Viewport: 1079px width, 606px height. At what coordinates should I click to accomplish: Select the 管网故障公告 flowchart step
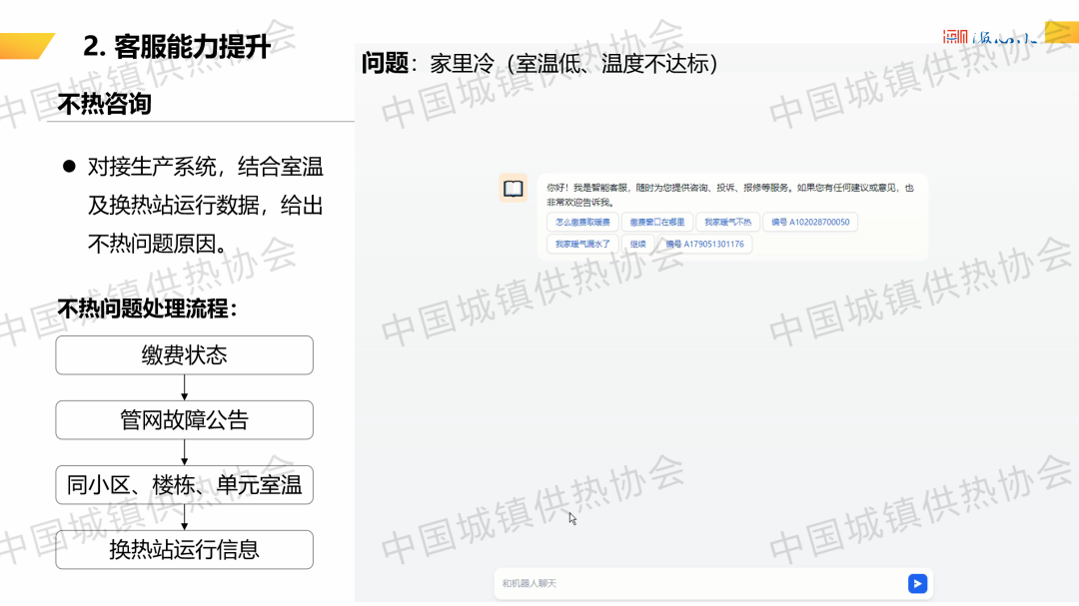point(184,420)
